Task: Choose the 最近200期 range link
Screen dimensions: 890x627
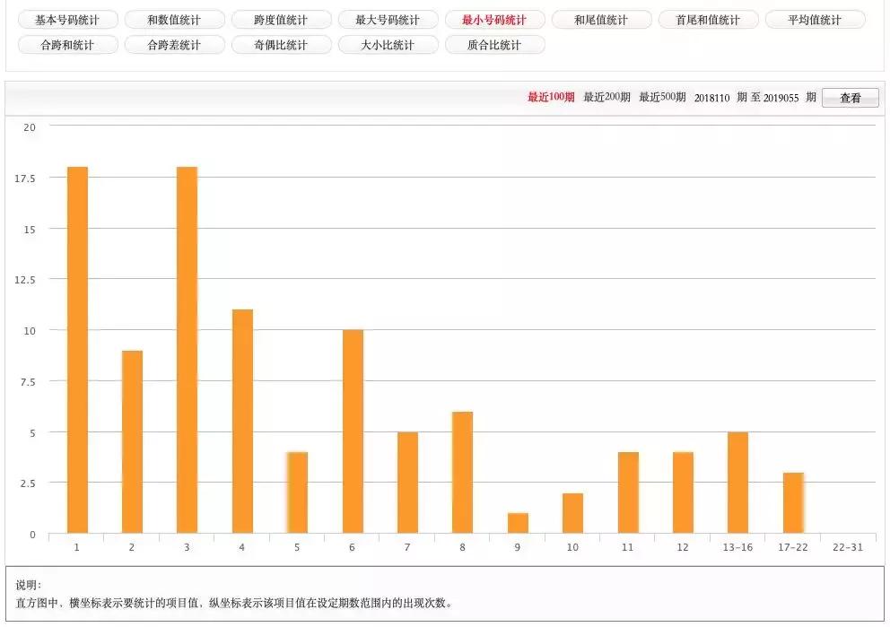Action: click(606, 97)
